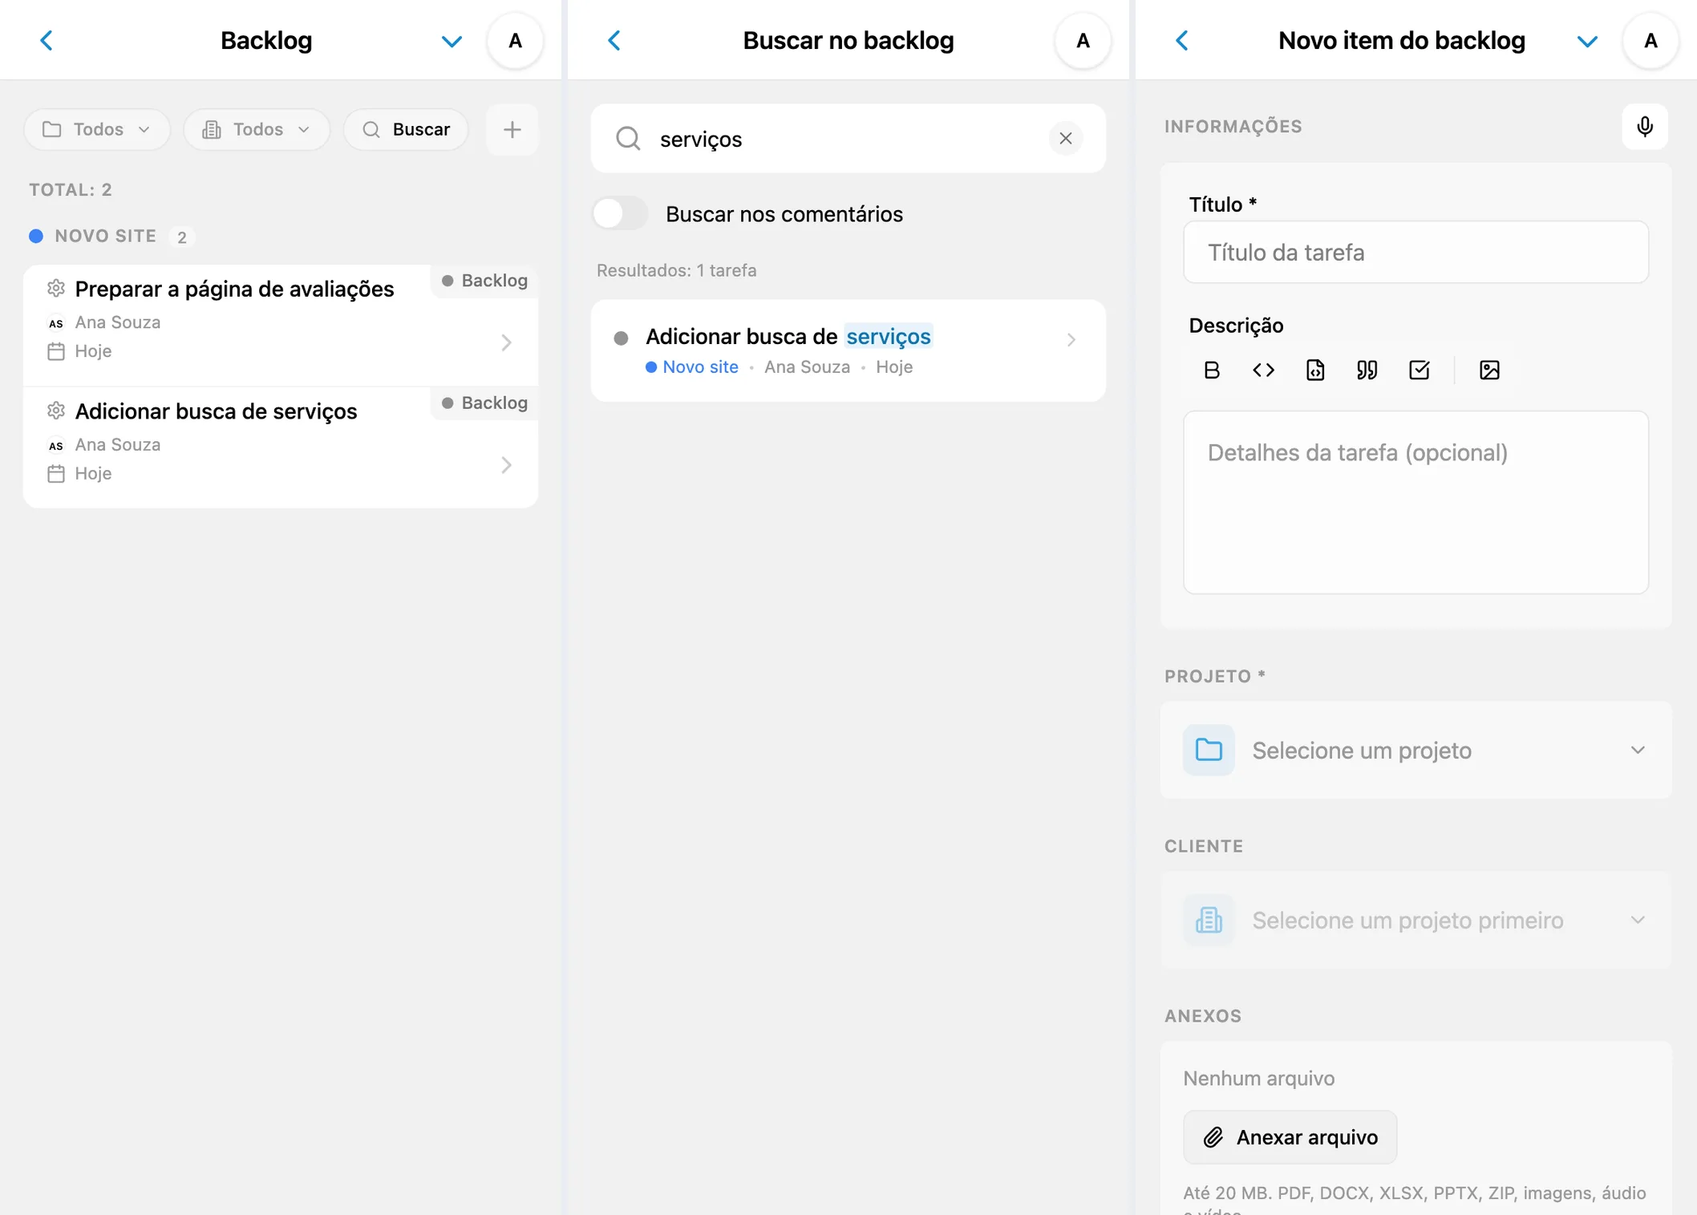Go back from Buscar no backlog screen
The image size is (1697, 1215).
(x=614, y=40)
